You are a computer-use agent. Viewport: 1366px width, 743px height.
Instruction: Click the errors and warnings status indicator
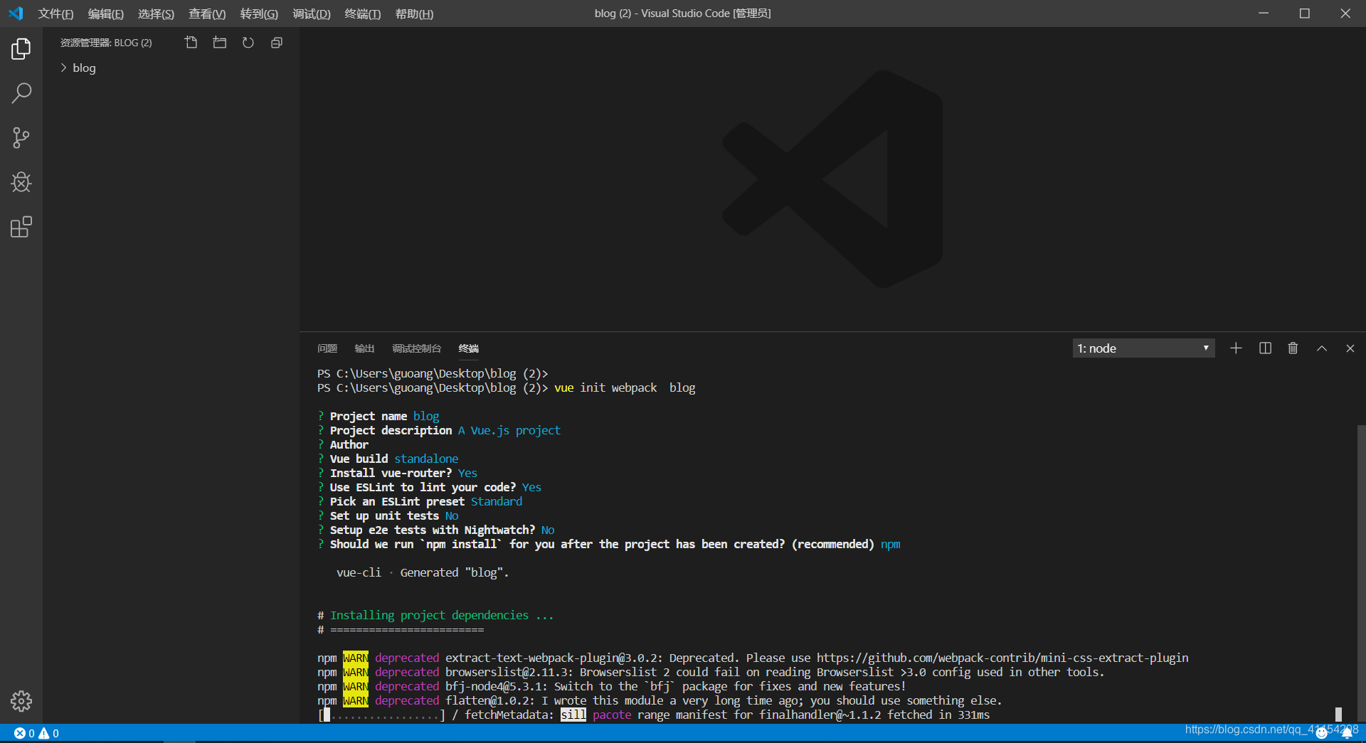tap(36, 733)
